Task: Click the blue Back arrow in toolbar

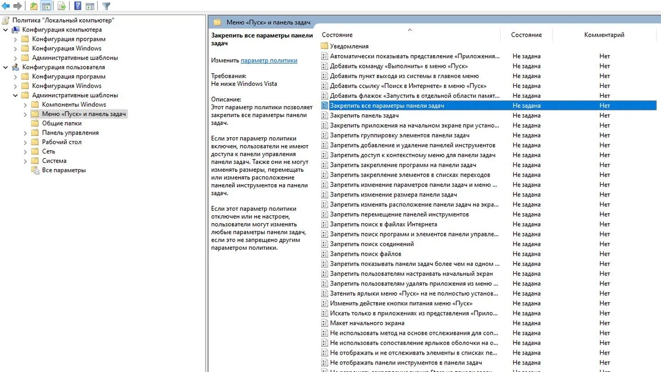Action: pyautogui.click(x=6, y=6)
